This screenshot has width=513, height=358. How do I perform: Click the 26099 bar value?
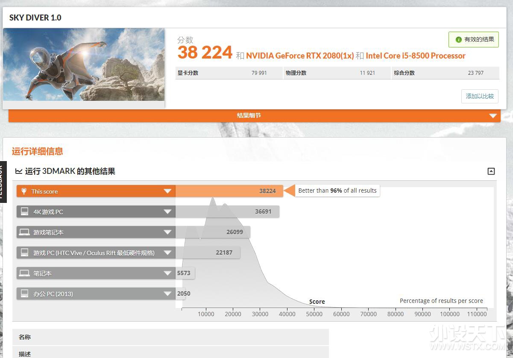(235, 232)
